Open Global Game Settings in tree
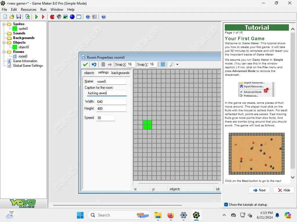 click(x=28, y=66)
